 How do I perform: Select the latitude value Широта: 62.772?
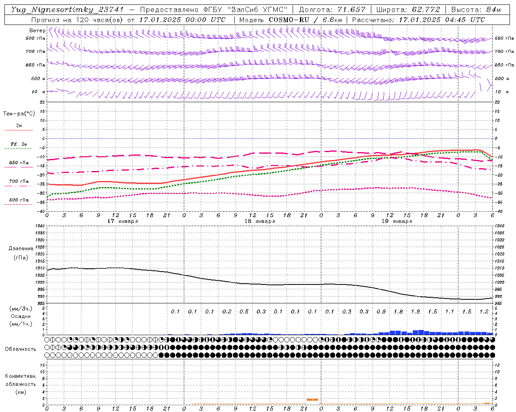click(x=408, y=10)
